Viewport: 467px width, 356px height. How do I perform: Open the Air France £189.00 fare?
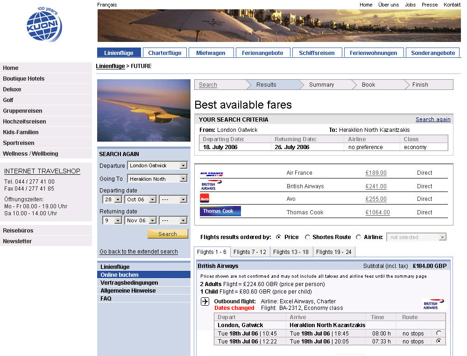pyautogui.click(x=376, y=173)
